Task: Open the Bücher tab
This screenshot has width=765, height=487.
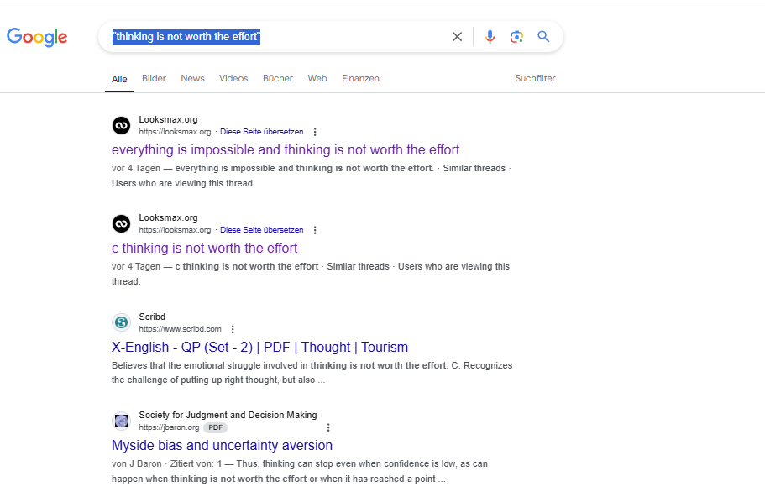Action: click(278, 79)
